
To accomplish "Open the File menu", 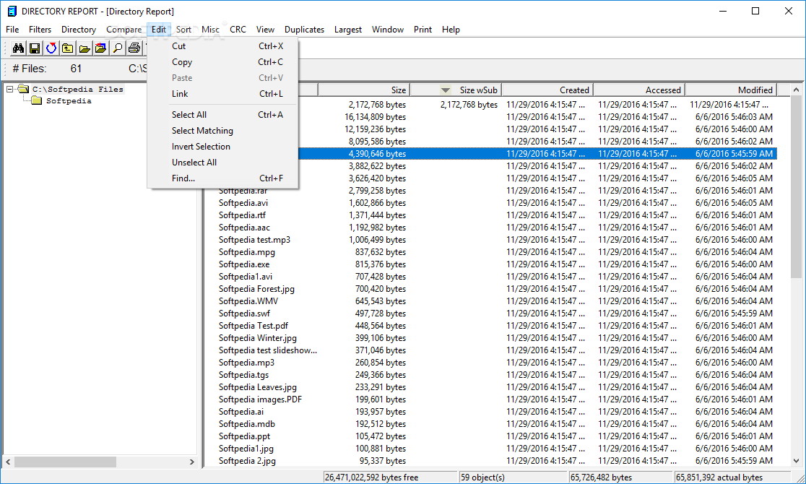I will 12,30.
